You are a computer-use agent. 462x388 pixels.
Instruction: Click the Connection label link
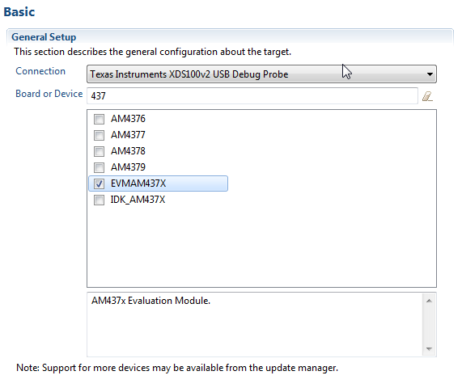[40, 71]
